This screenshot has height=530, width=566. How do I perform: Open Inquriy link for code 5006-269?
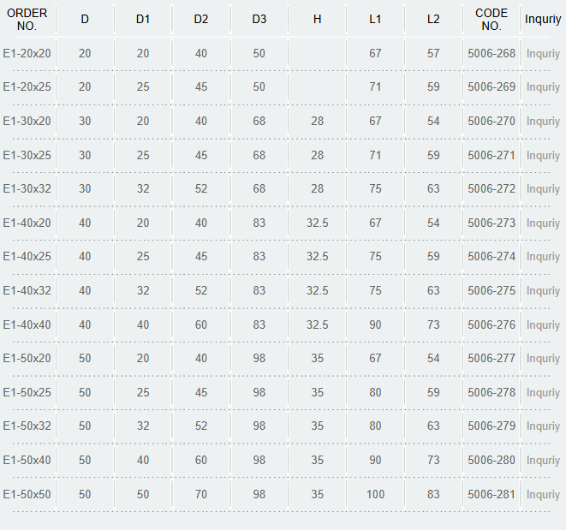[543, 87]
